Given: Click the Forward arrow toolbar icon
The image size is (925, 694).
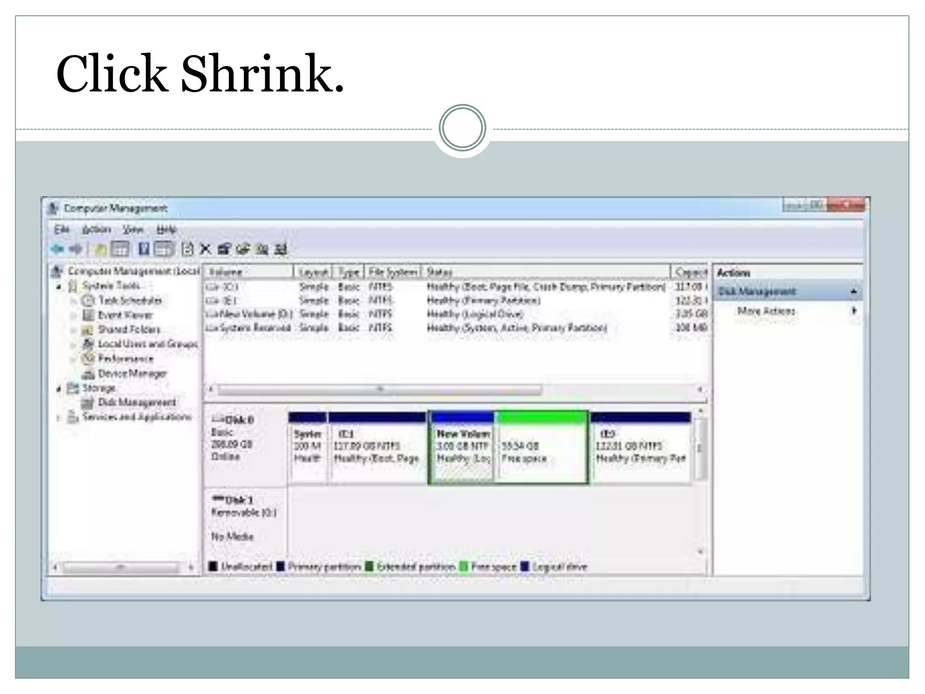Looking at the screenshot, I should click(x=76, y=249).
